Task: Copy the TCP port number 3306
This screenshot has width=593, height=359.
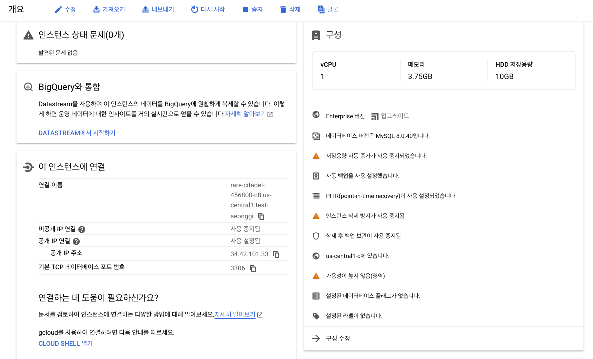Action: pyautogui.click(x=253, y=268)
